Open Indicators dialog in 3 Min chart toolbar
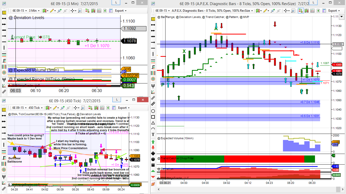This screenshot has height=194, width=346. click(x=99, y=11)
